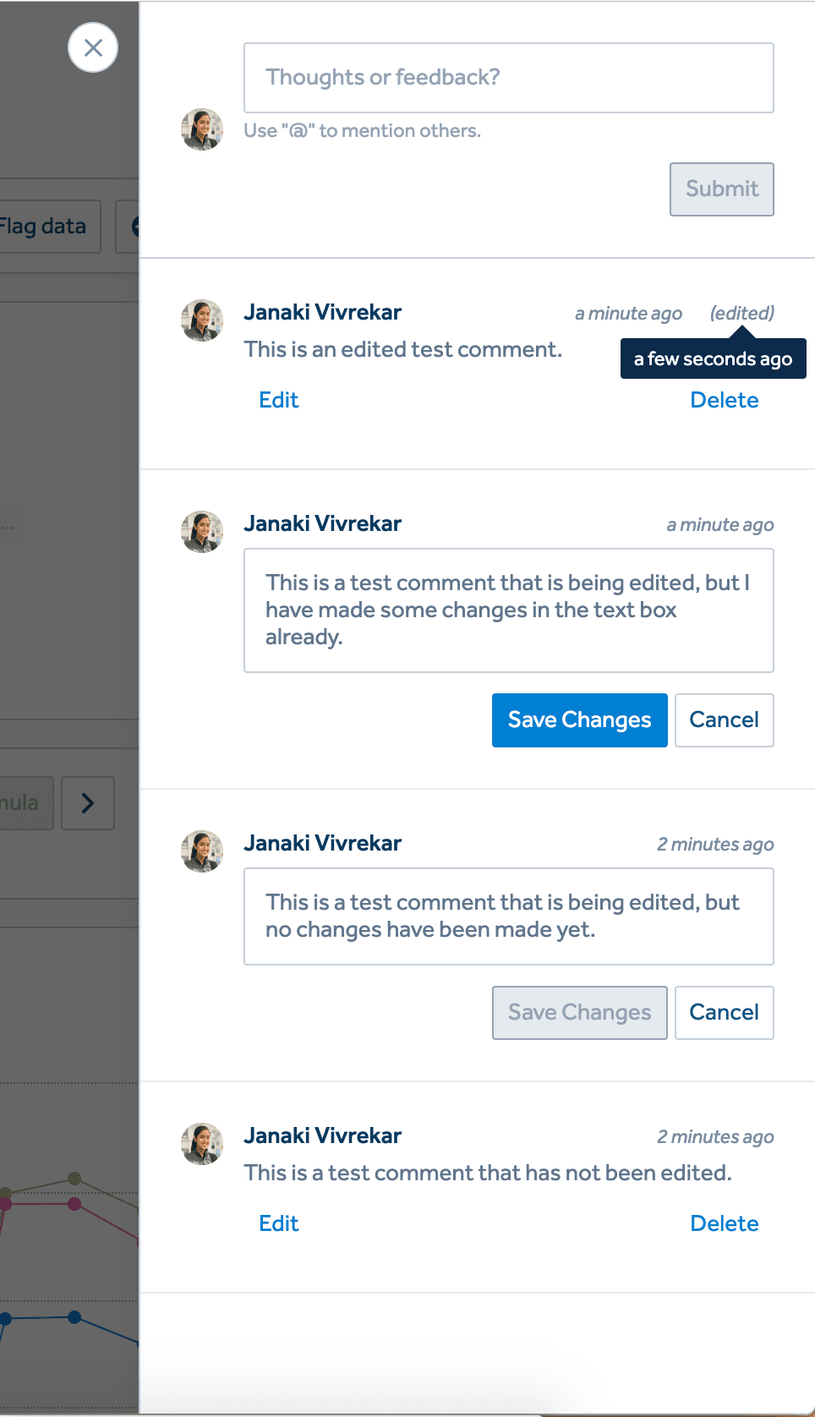Click the (edited) label on first comment
The width and height of the screenshot is (815, 1417).
click(x=741, y=313)
